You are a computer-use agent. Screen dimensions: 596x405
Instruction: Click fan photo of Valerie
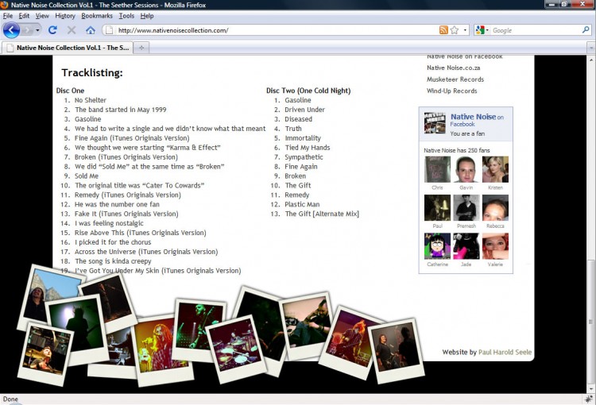pos(495,246)
